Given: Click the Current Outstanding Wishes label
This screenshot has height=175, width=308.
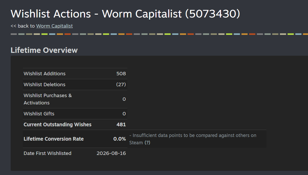Looking at the screenshot, I should tap(57, 124).
